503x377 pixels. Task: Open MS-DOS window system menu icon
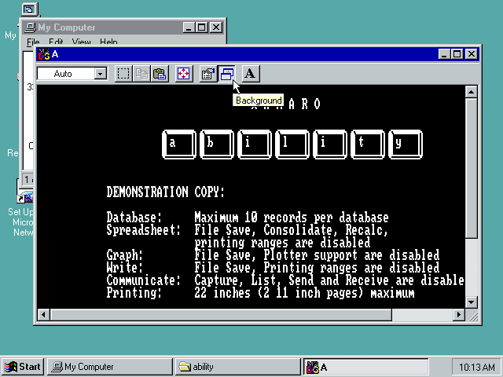click(x=44, y=54)
